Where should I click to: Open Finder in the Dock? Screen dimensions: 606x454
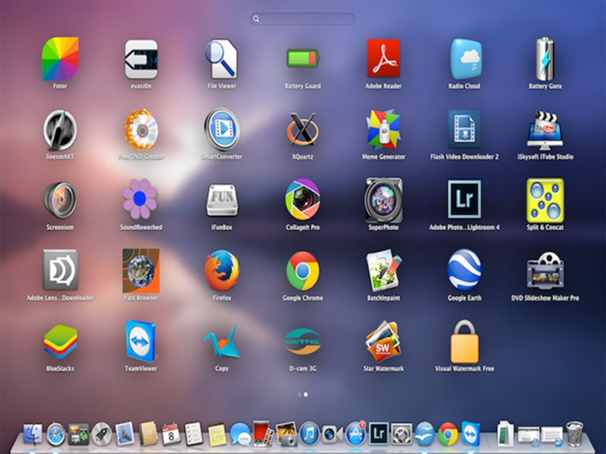(x=33, y=434)
